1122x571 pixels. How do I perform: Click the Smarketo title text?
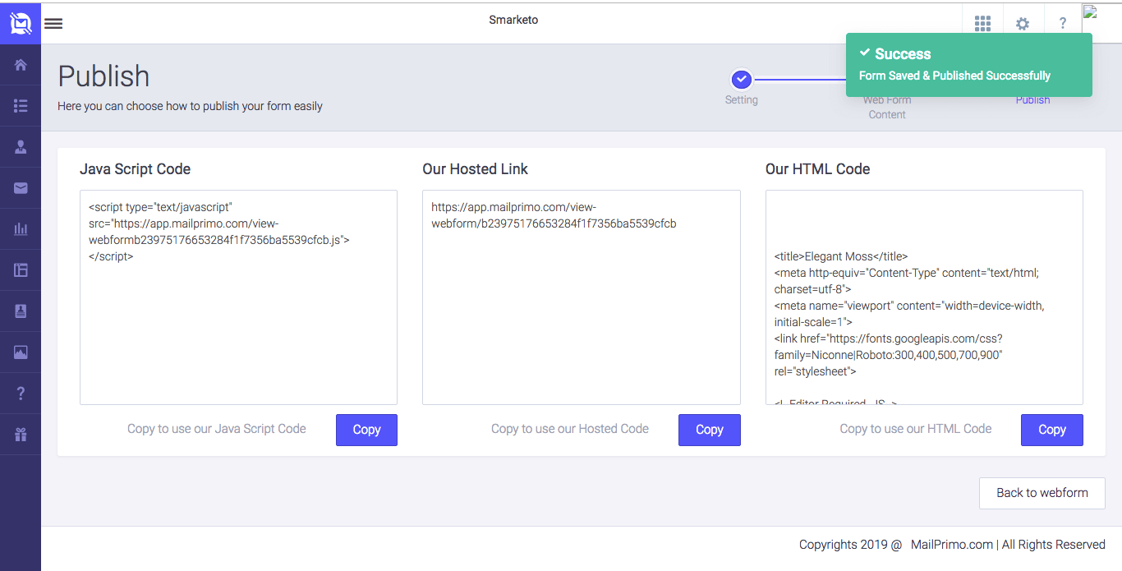(x=513, y=20)
